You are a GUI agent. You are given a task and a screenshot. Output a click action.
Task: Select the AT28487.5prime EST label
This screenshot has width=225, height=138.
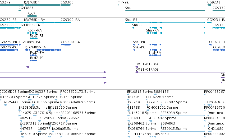tap(163, 118)
